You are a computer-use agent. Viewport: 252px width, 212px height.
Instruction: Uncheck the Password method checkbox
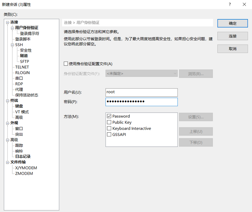(109, 116)
